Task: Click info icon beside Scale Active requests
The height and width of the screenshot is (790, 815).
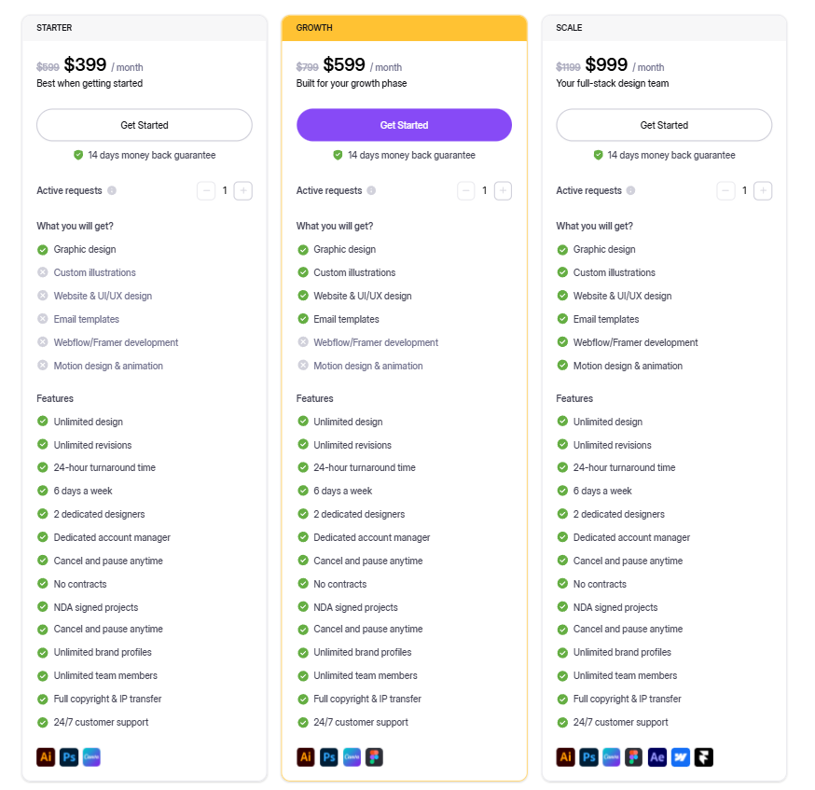Action: point(630,191)
